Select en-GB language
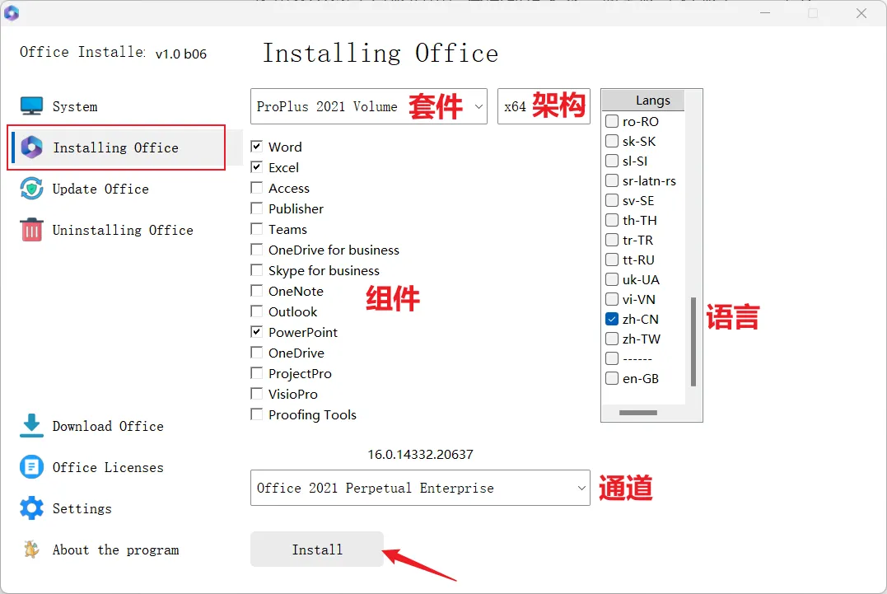This screenshot has width=887, height=594. pyautogui.click(x=611, y=378)
